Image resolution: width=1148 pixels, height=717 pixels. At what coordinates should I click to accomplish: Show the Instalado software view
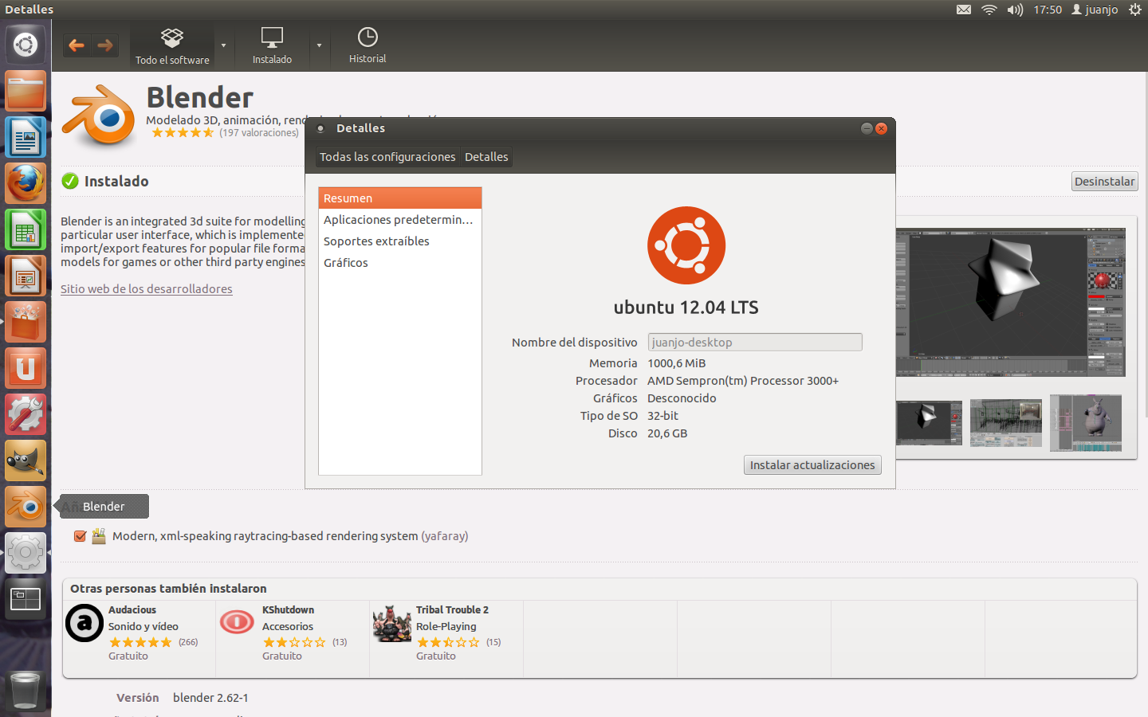[272, 46]
